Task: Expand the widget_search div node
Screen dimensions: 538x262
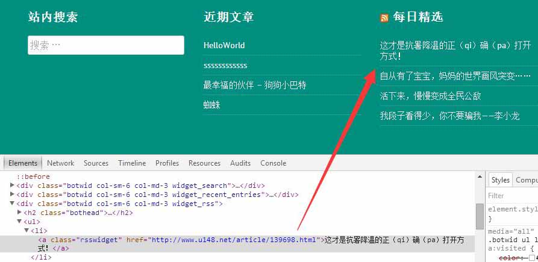Action: [x=13, y=185]
